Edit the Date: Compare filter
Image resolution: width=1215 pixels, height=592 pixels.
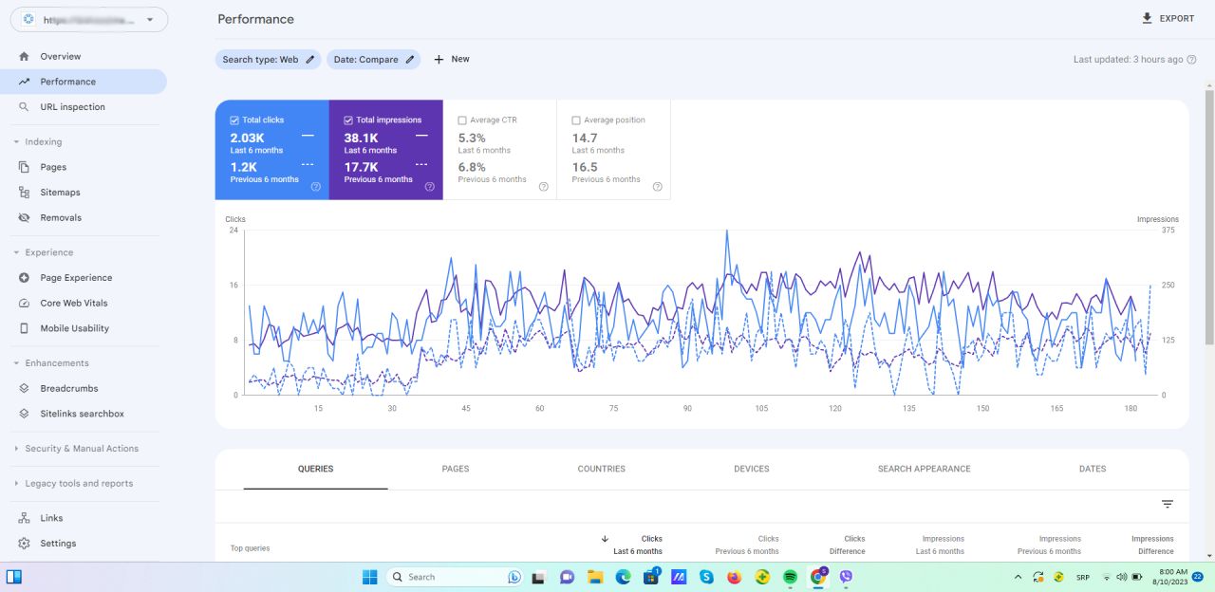(410, 59)
